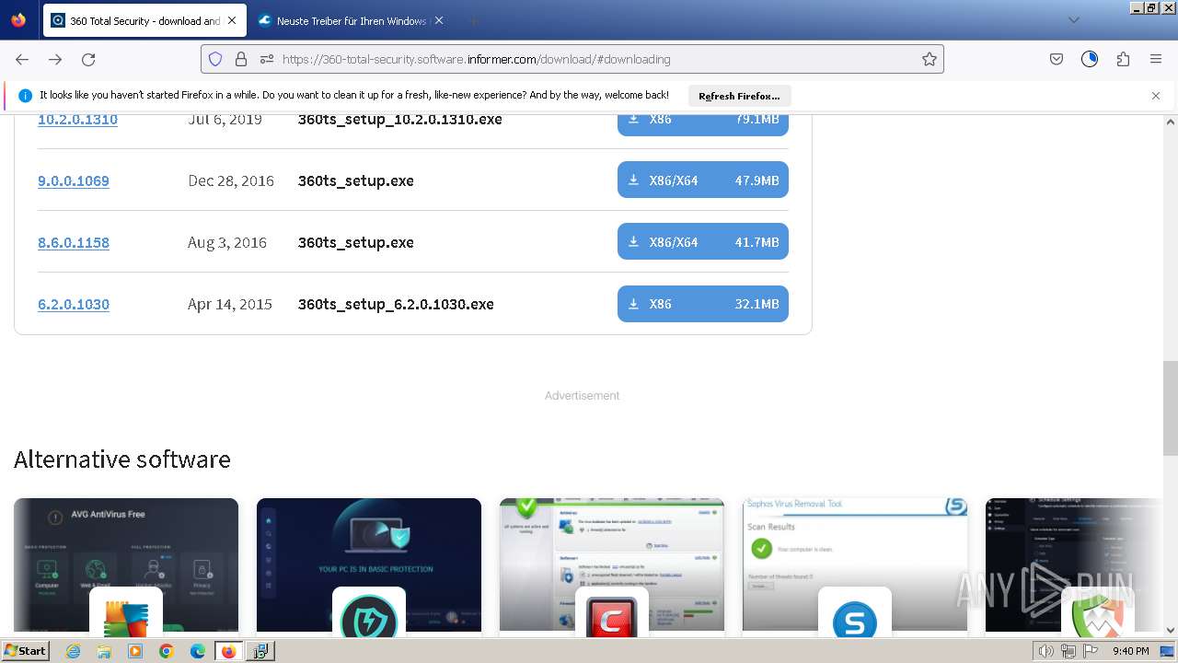Open the tracking protection shield icon
The height and width of the screenshot is (663, 1178).
coord(215,59)
